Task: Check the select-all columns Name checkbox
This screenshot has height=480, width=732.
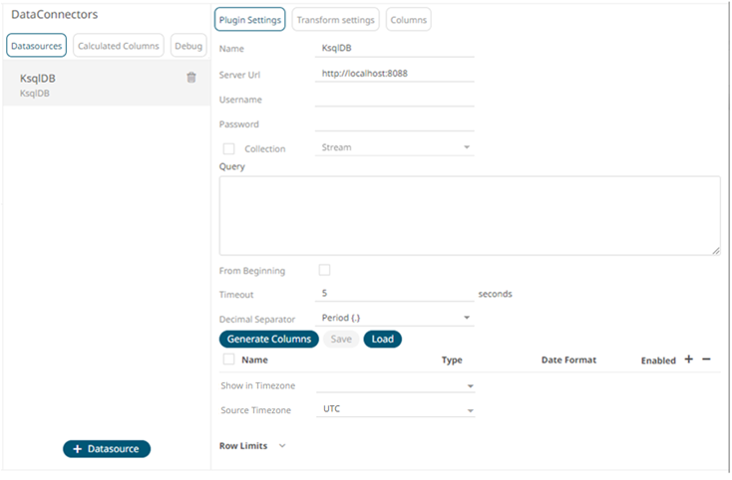Action: (229, 360)
